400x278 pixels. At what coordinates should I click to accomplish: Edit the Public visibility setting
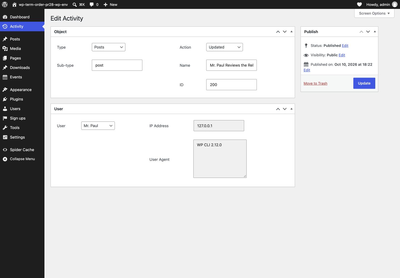(342, 55)
